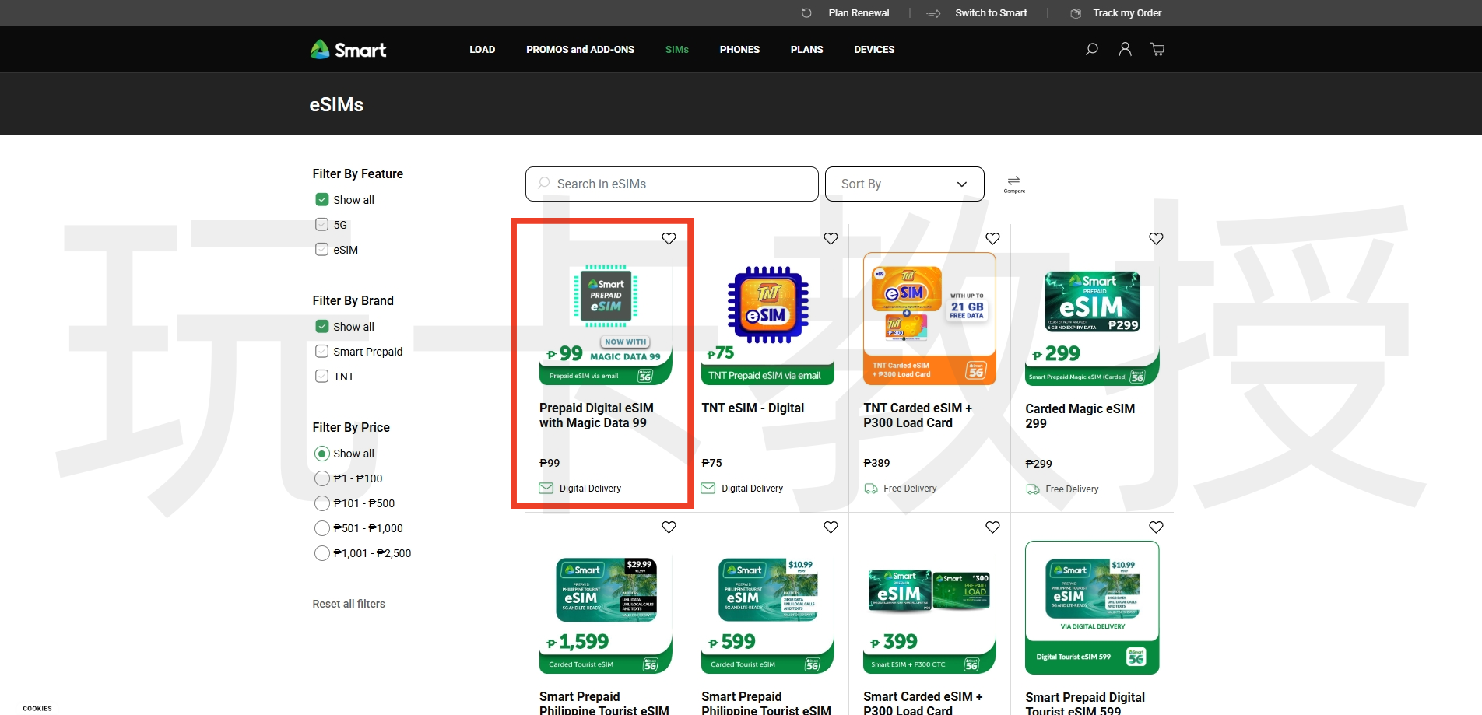Check the 5G feature filter

(322, 225)
